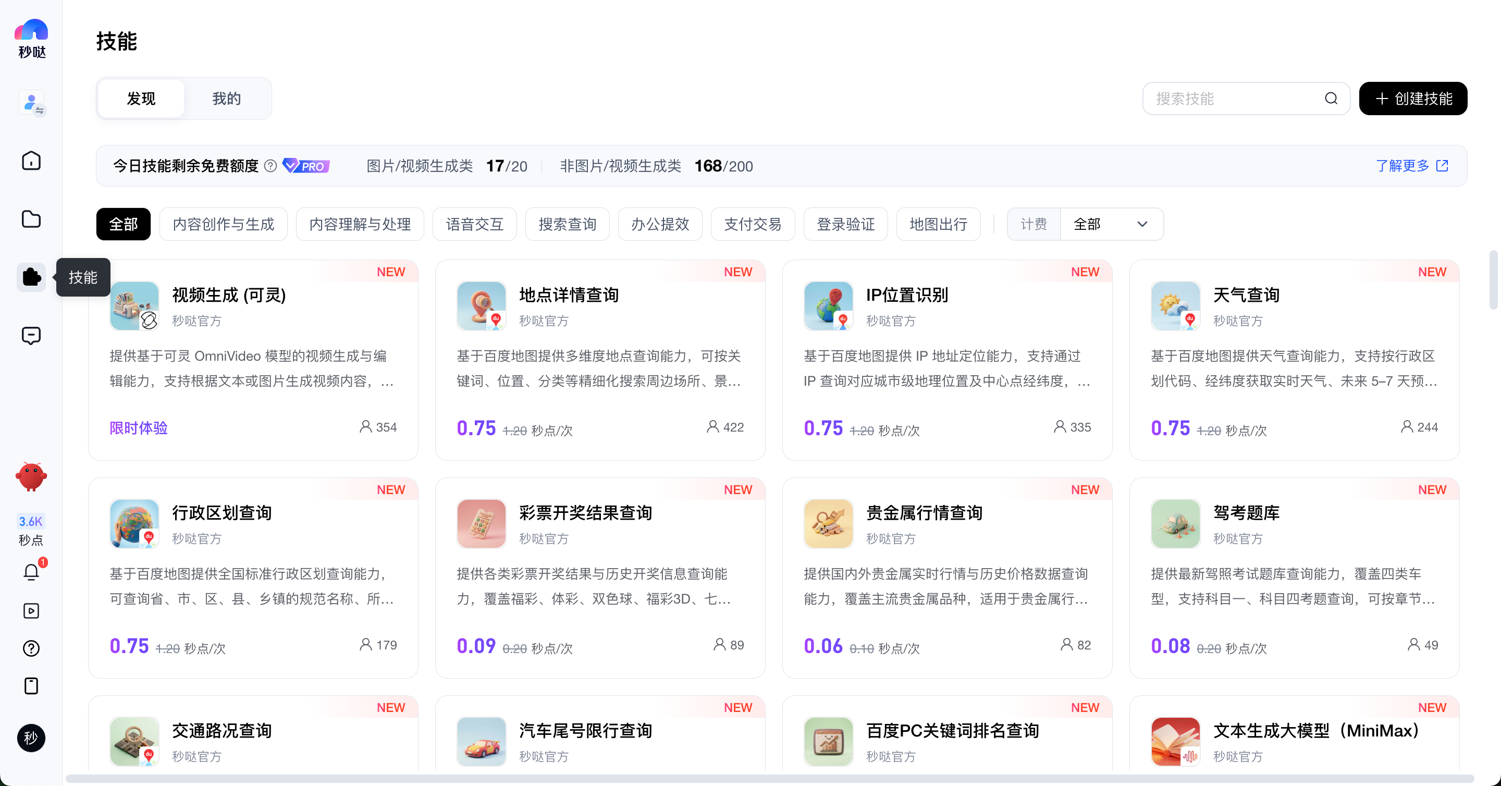The height and width of the screenshot is (786, 1501).
Task: Click 限时体验 on 视频生成 card
Action: click(139, 428)
